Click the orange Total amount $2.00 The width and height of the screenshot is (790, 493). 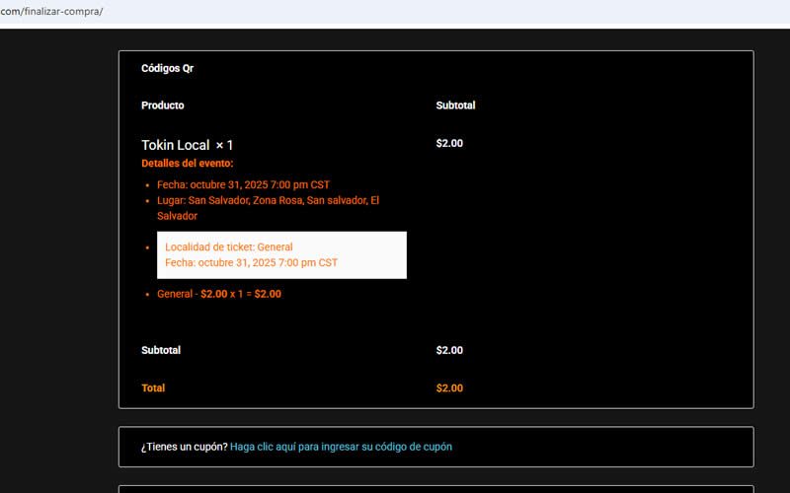449,388
